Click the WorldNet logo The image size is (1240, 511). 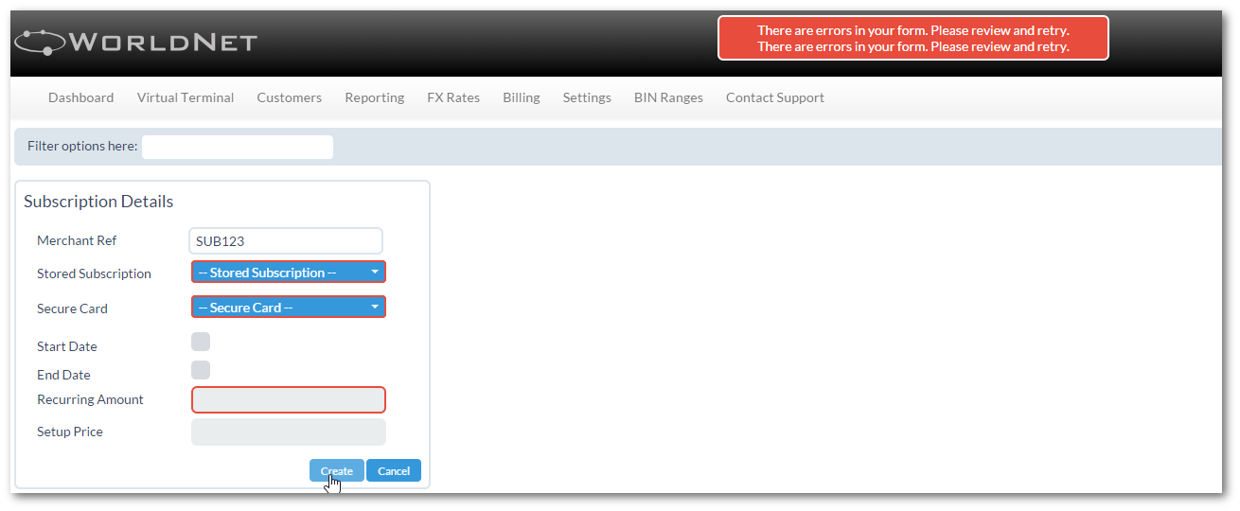(x=135, y=43)
